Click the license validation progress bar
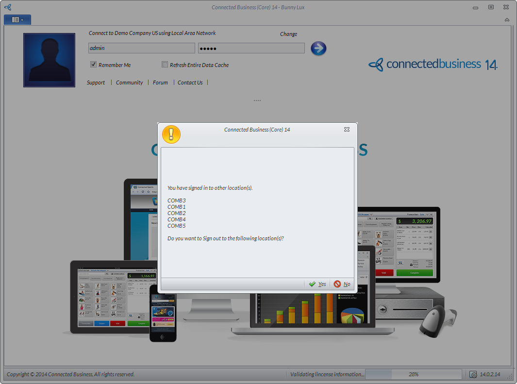Image resolution: width=517 pixels, height=384 pixels. (414, 374)
